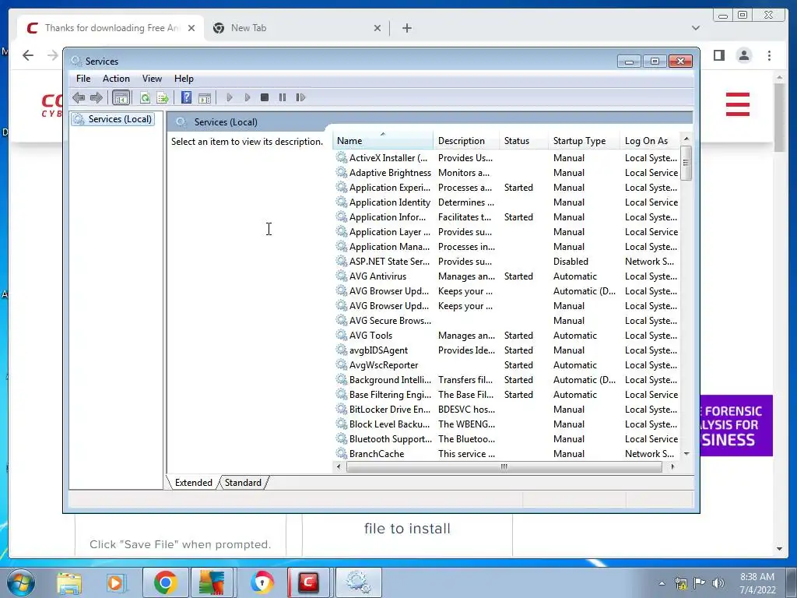The width and height of the screenshot is (797, 598).
Task: Sort by the Name column header
Action: pos(383,141)
